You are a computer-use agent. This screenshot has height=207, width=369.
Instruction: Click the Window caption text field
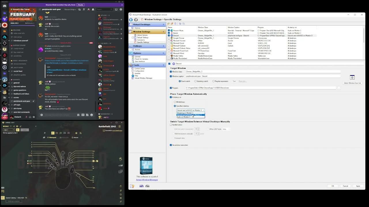coord(263,76)
